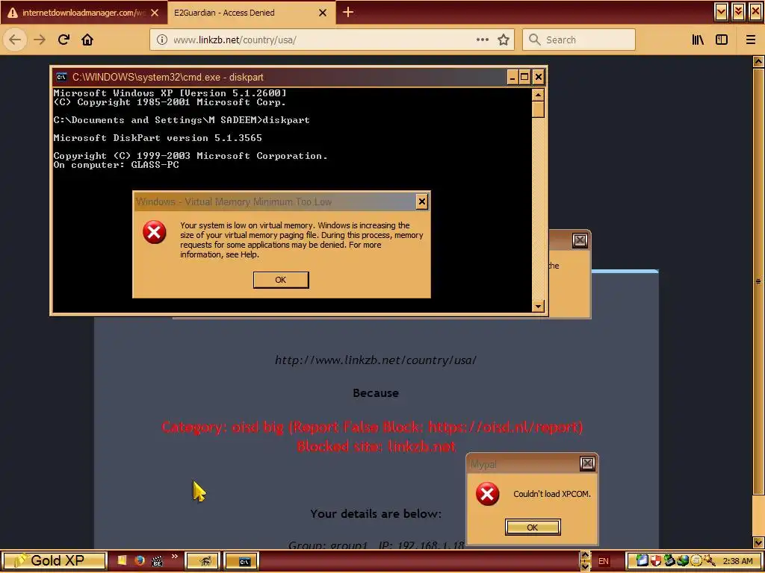Minimize the browser with the down-chevron button
The width and height of the screenshot is (765, 573).
[x=721, y=12]
